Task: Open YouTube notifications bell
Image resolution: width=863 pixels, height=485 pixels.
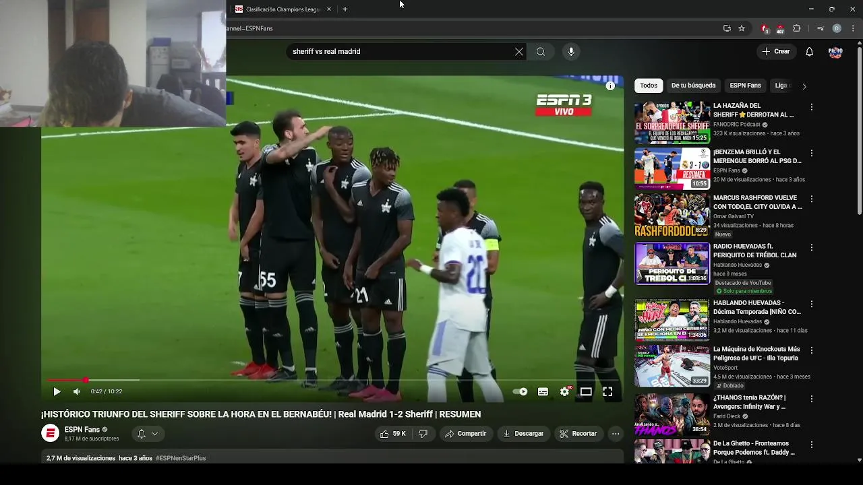Action: tap(810, 51)
